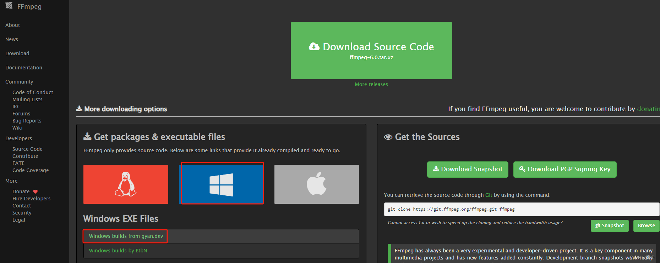
Task: Open the Community sidebar section
Action: (19, 82)
